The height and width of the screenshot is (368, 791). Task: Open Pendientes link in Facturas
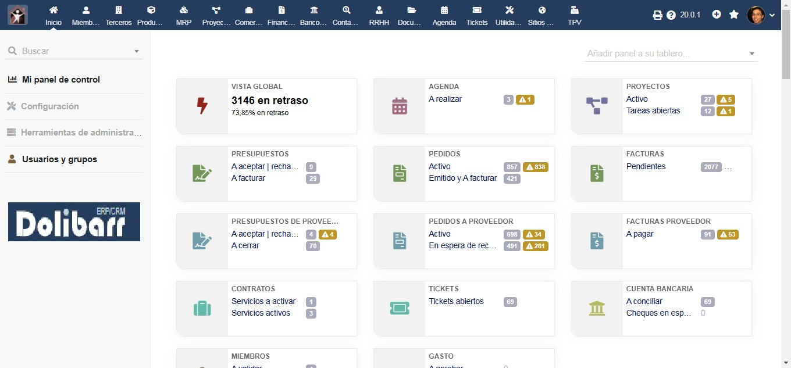pos(646,166)
